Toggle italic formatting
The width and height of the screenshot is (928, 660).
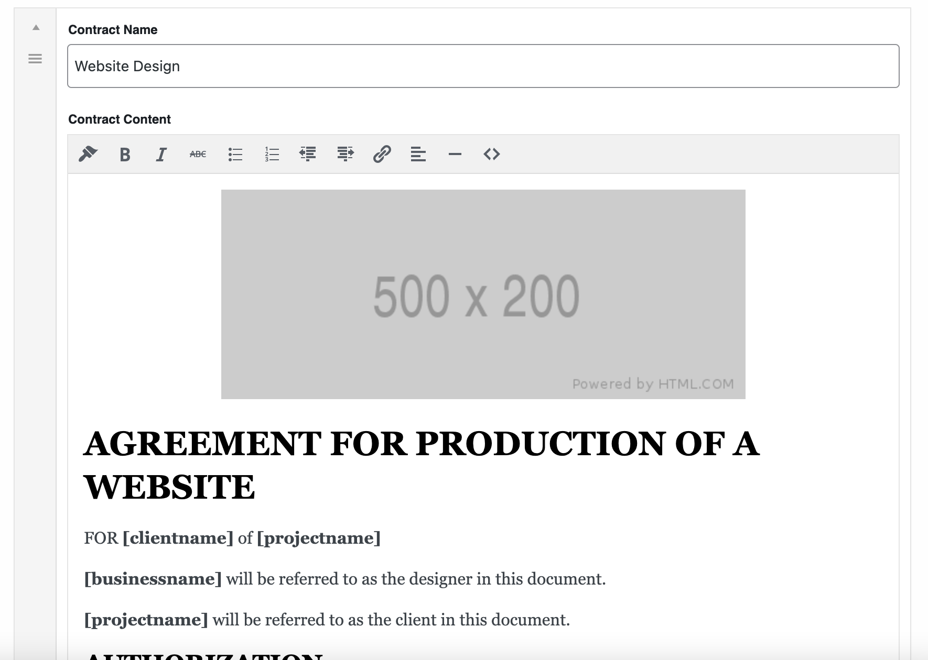[161, 155]
